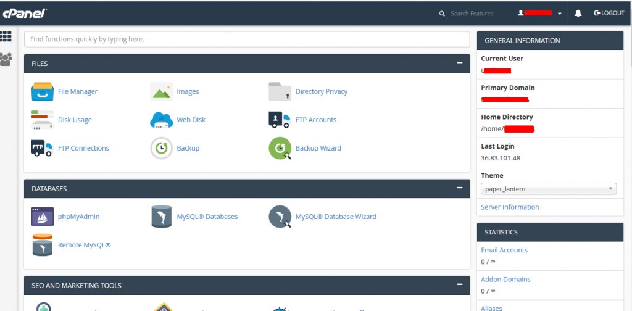
Task: Open the Server Information link
Action: pyautogui.click(x=510, y=207)
